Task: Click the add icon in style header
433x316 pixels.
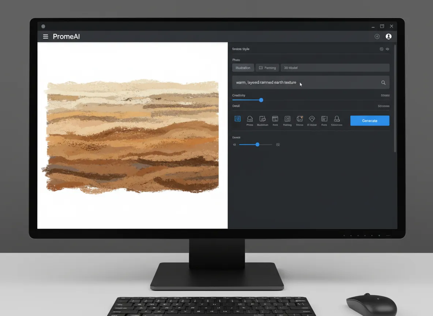Action: coord(381,49)
